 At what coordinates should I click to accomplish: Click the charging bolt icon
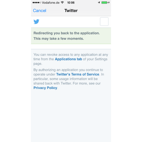(x=109, y=2)
